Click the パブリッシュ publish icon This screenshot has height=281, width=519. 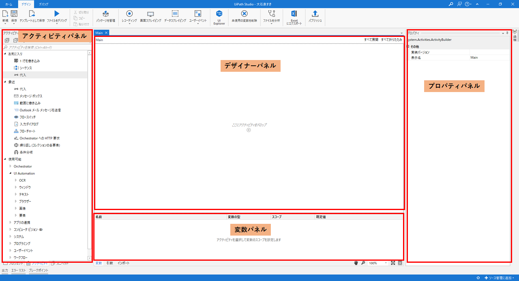coord(315,14)
